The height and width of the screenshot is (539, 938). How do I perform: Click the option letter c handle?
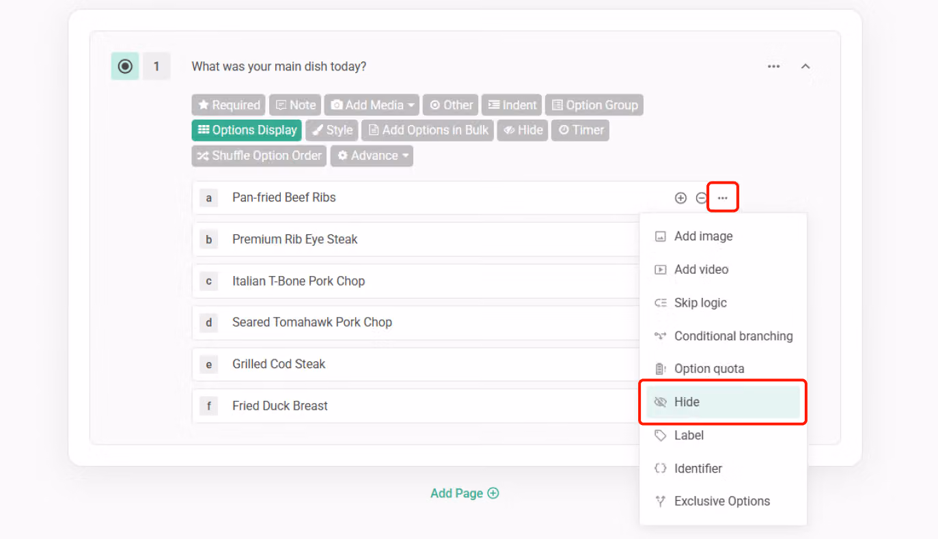click(x=208, y=281)
